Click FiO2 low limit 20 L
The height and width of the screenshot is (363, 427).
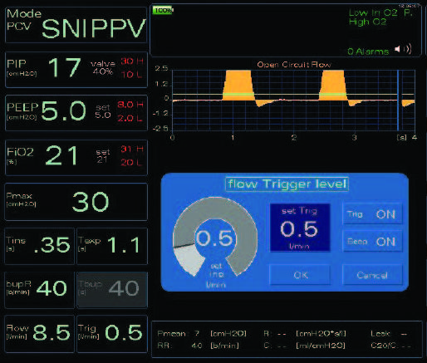pyautogui.click(x=131, y=162)
